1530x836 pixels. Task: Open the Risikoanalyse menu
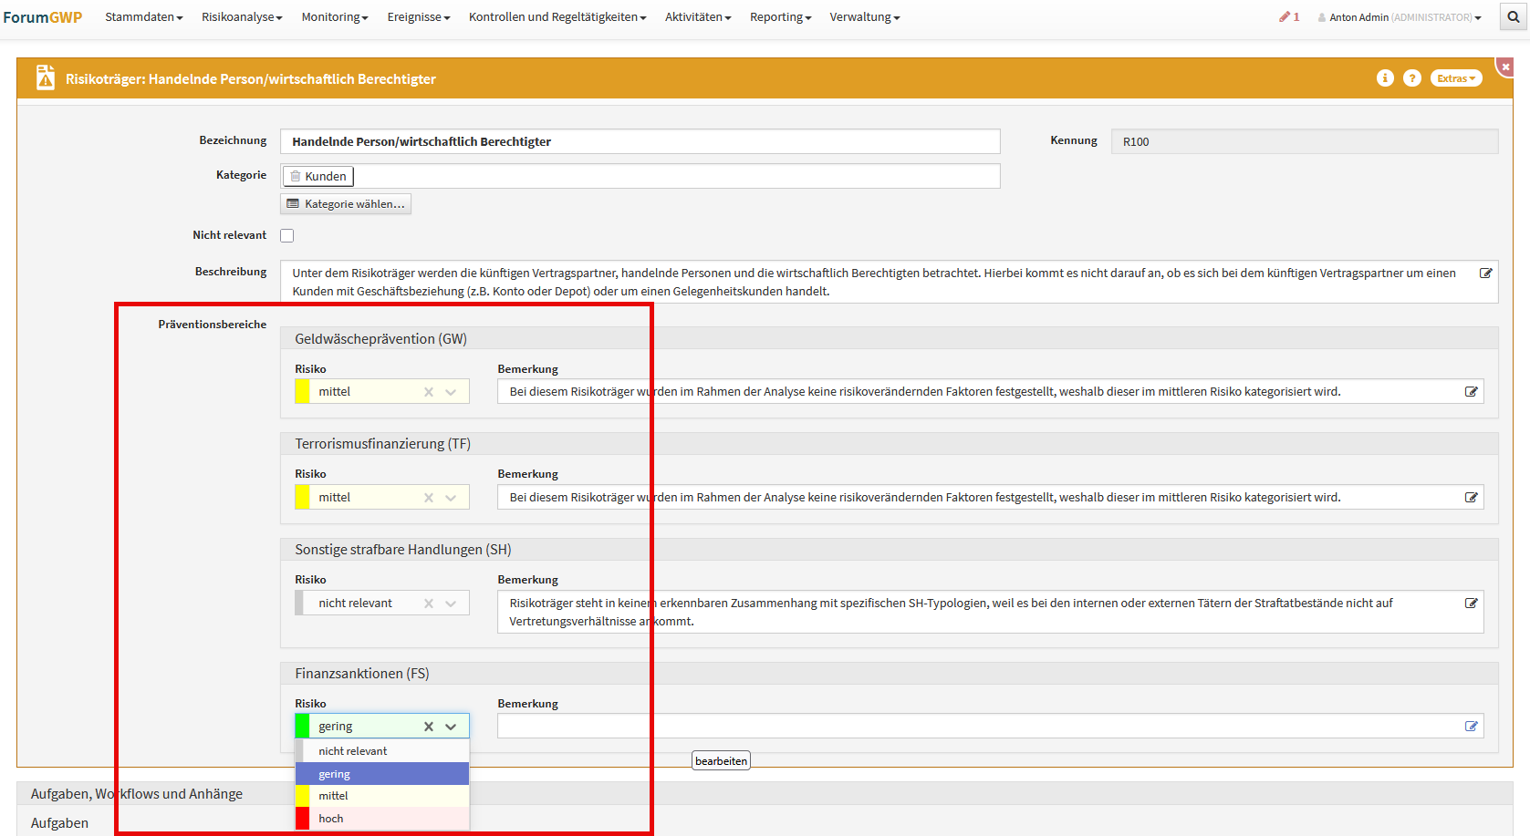coord(242,17)
